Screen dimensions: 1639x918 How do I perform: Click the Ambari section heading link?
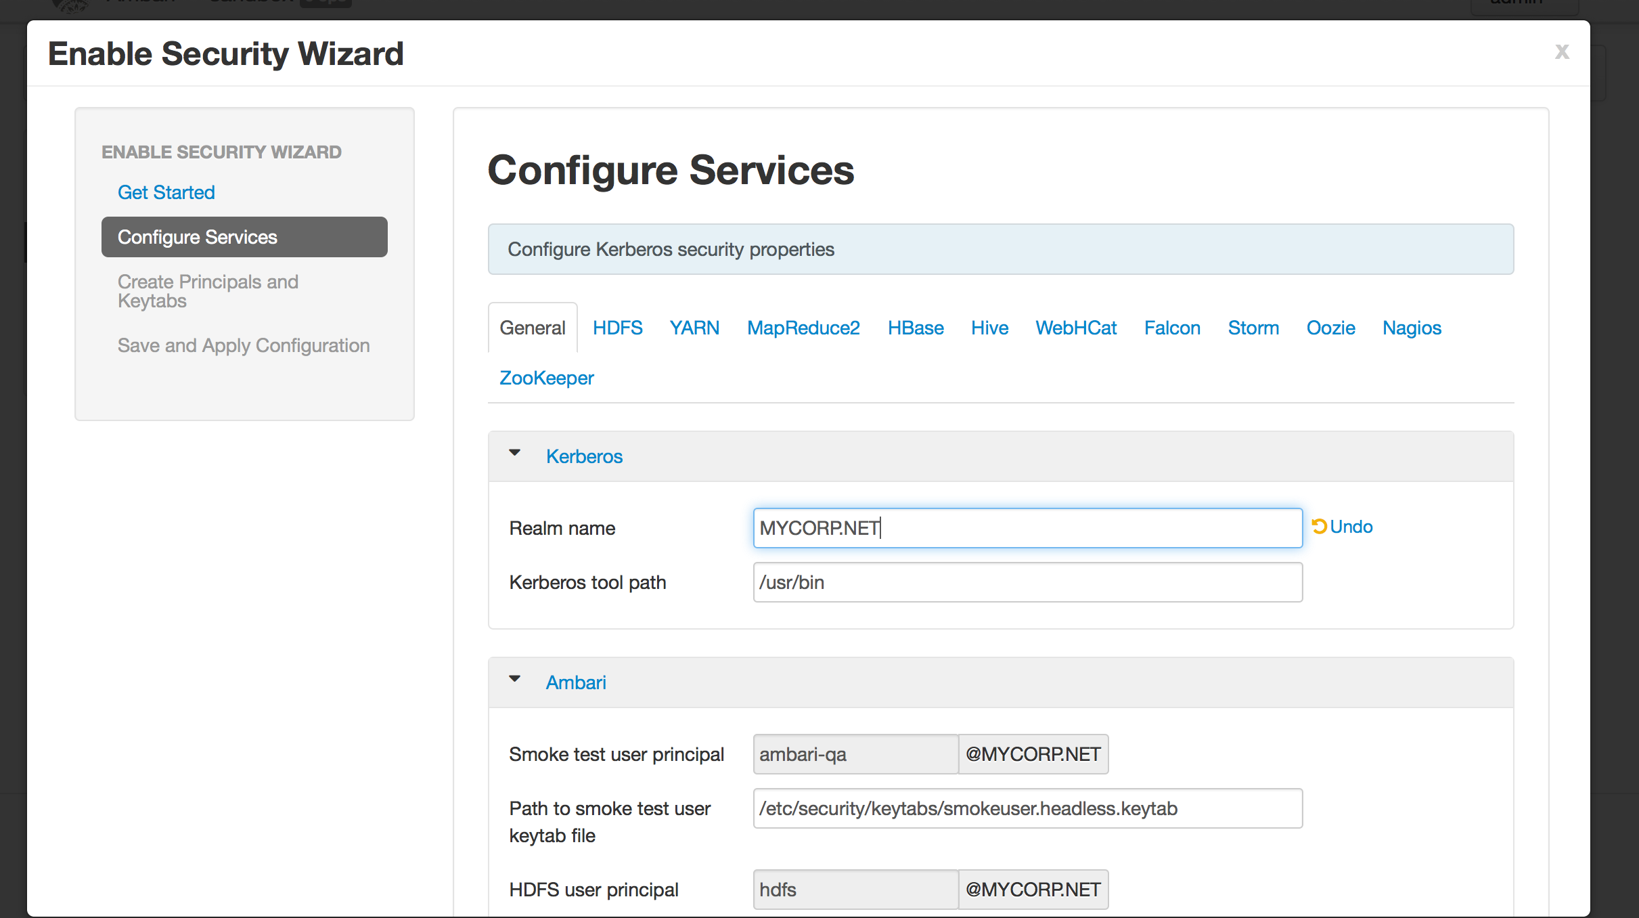click(x=576, y=682)
